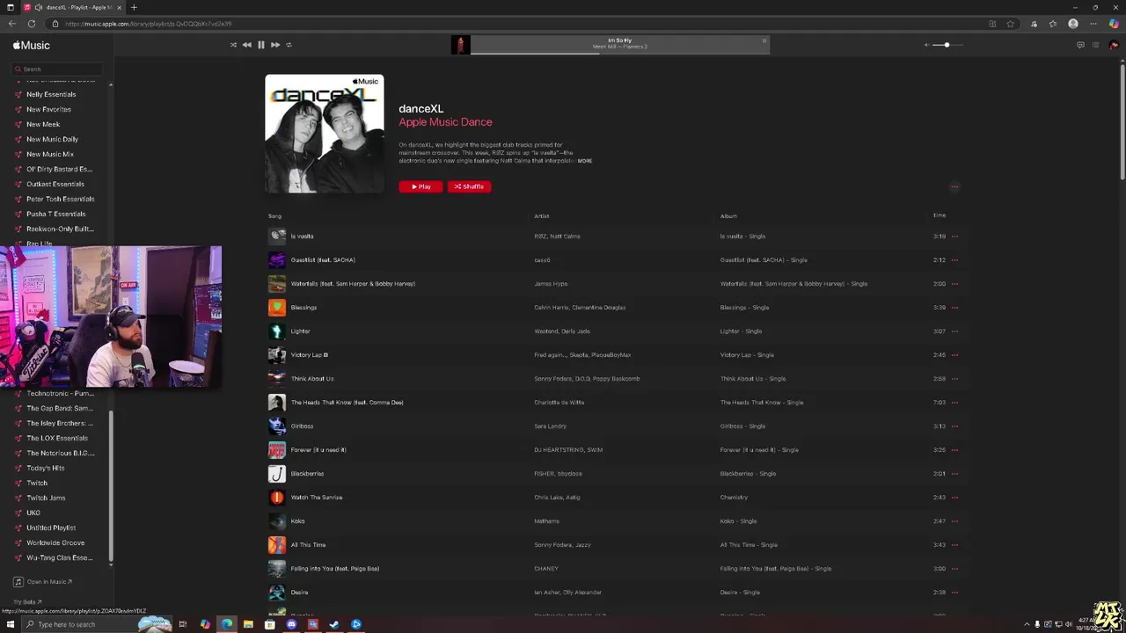The width and height of the screenshot is (1126, 633).
Task: Click the la vuelta song artwork
Action: pos(277,236)
